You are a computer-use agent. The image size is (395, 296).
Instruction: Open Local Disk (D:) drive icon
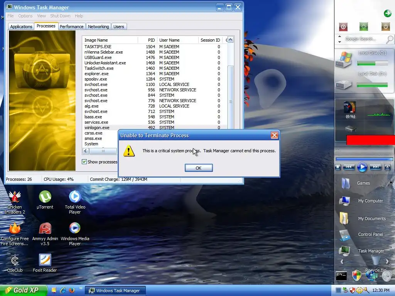[x=344, y=85]
